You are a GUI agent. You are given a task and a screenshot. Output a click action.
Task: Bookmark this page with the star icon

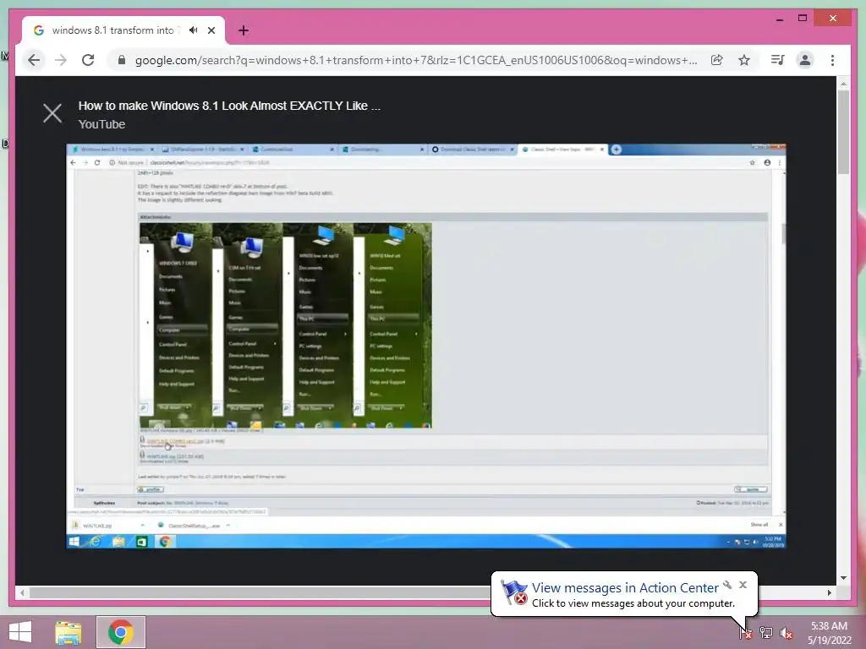744,60
